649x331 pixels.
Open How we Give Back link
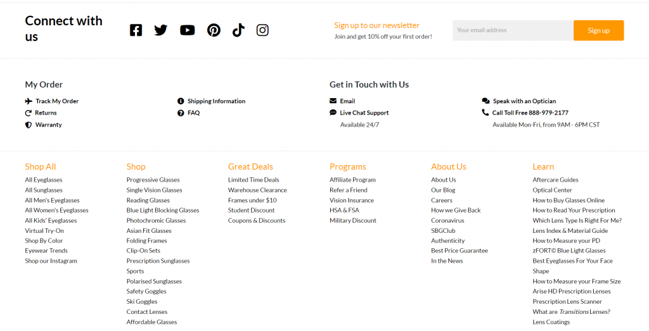pyautogui.click(x=456, y=210)
